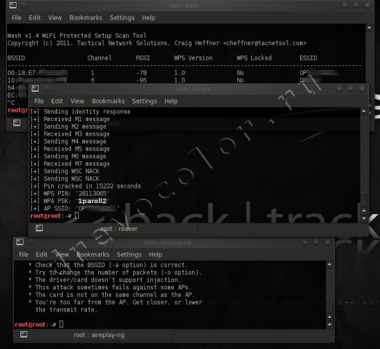Open Edit menu in aireplay-ng window

click(41, 254)
